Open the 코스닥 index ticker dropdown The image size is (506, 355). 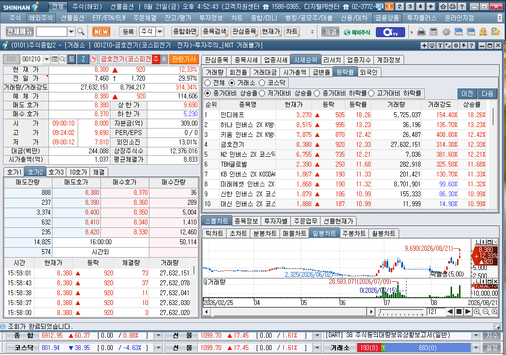pos(158,348)
